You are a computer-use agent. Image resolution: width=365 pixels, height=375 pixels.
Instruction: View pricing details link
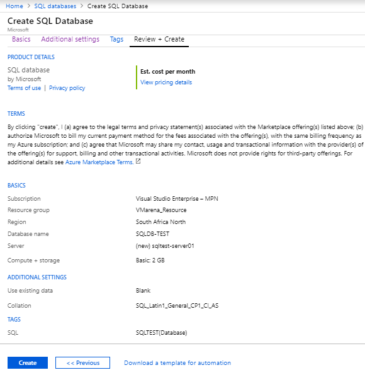click(x=166, y=82)
